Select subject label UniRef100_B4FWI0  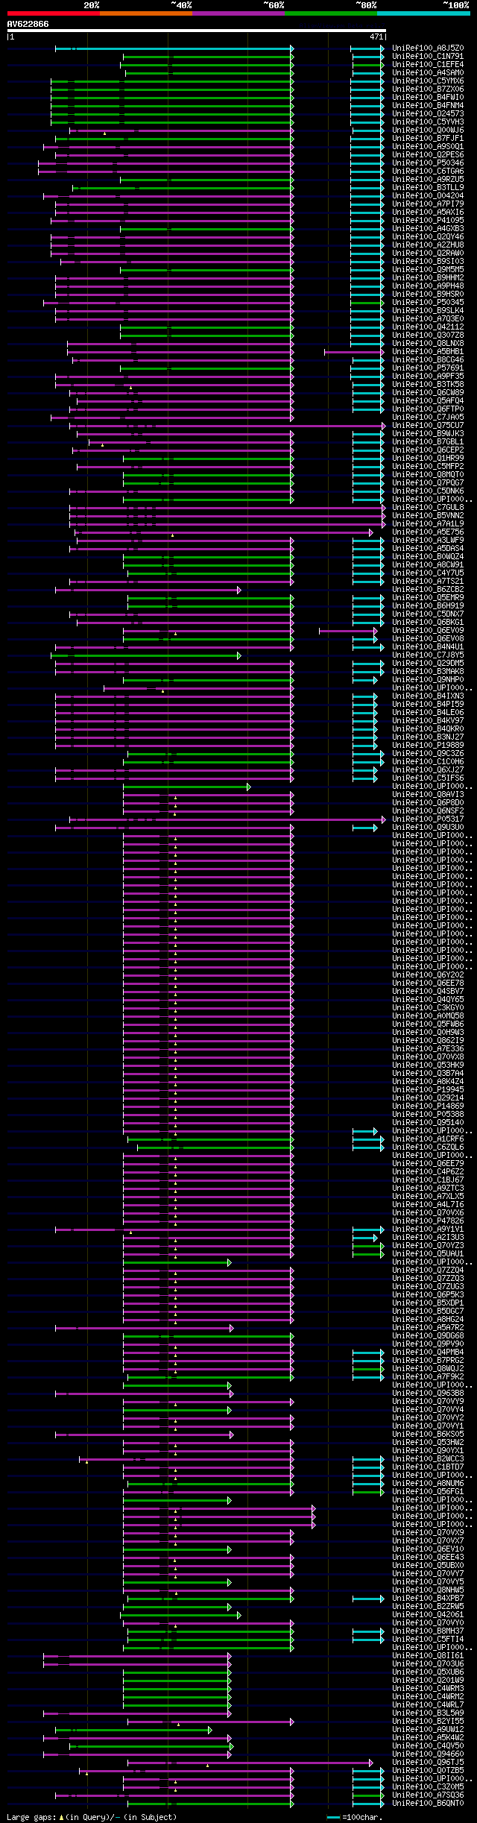[x=428, y=98]
